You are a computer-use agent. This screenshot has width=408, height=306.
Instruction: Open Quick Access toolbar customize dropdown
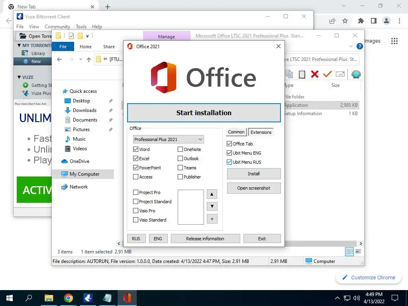point(87,36)
